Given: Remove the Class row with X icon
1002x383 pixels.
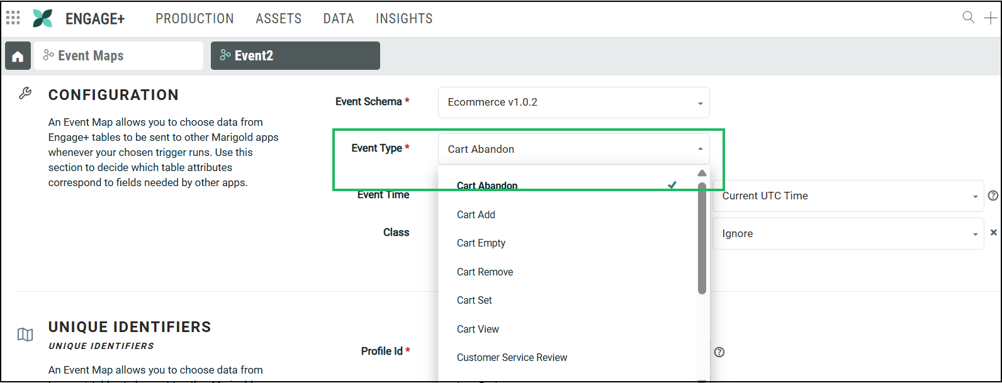Looking at the screenshot, I should pyautogui.click(x=994, y=233).
